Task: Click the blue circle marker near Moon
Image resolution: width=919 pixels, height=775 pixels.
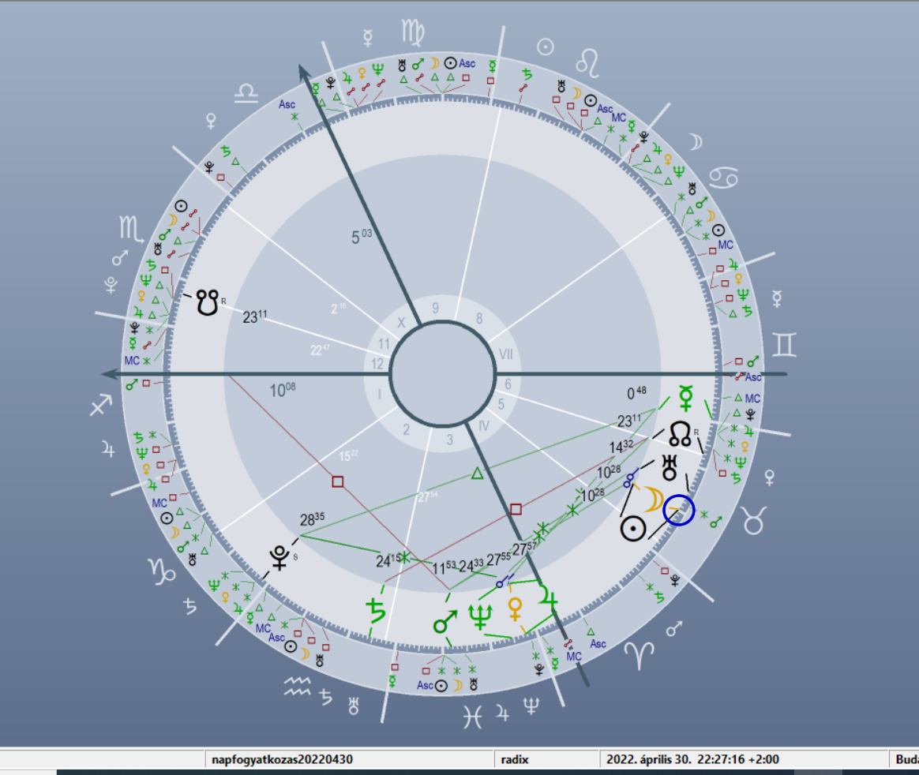Action: click(x=678, y=510)
